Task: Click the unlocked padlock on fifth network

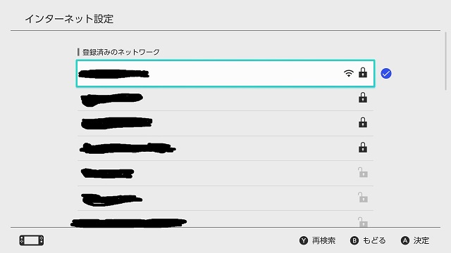Action: click(x=363, y=172)
